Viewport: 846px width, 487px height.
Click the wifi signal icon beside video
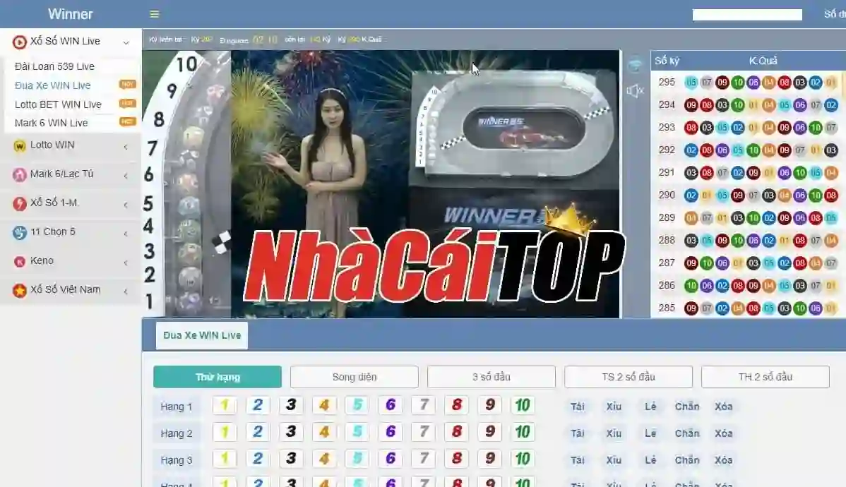[x=635, y=65]
